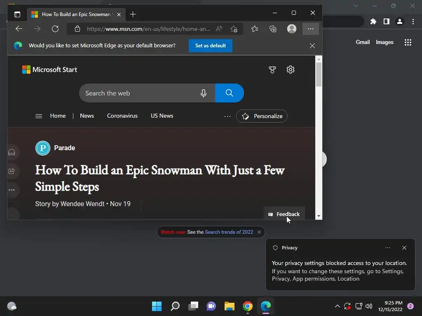The width and height of the screenshot is (422, 316).
Task: Refresh the MSN page in Edge
Action: [x=55, y=29]
